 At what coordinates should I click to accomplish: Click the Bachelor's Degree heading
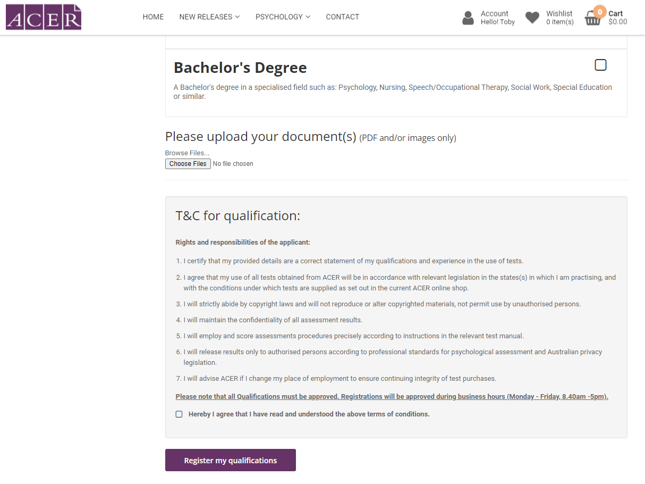coord(240,68)
